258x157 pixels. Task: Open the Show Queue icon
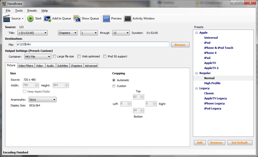click(77, 18)
